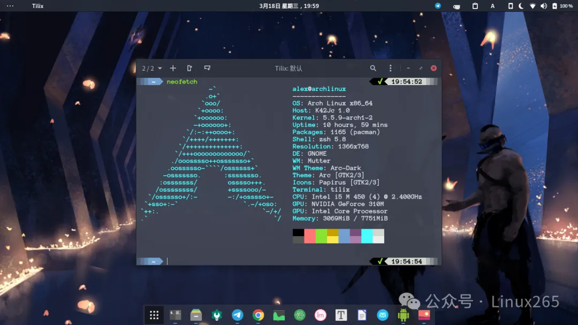This screenshot has width=578, height=325.
Task: Click the neofetch command text
Action: [x=182, y=81]
